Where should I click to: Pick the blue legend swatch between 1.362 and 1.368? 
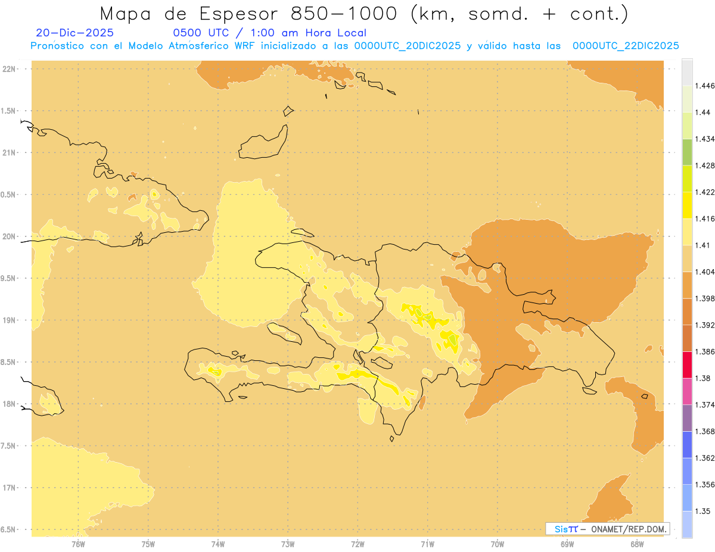[x=687, y=444]
